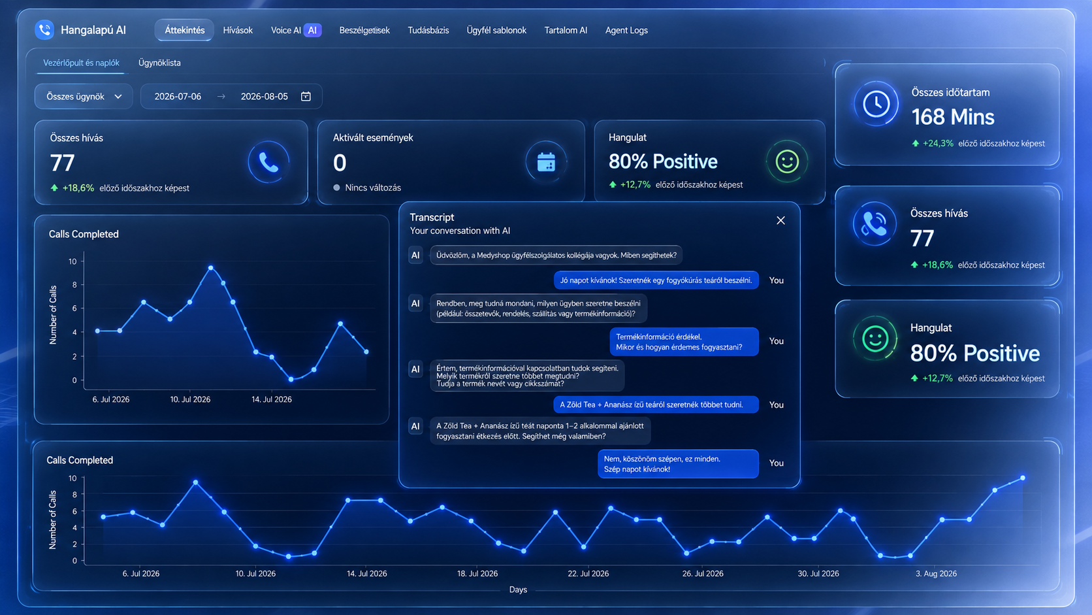The height and width of the screenshot is (615, 1092).
Task: Select the Vezérlőpult és naplók sub-tab
Action: point(81,63)
